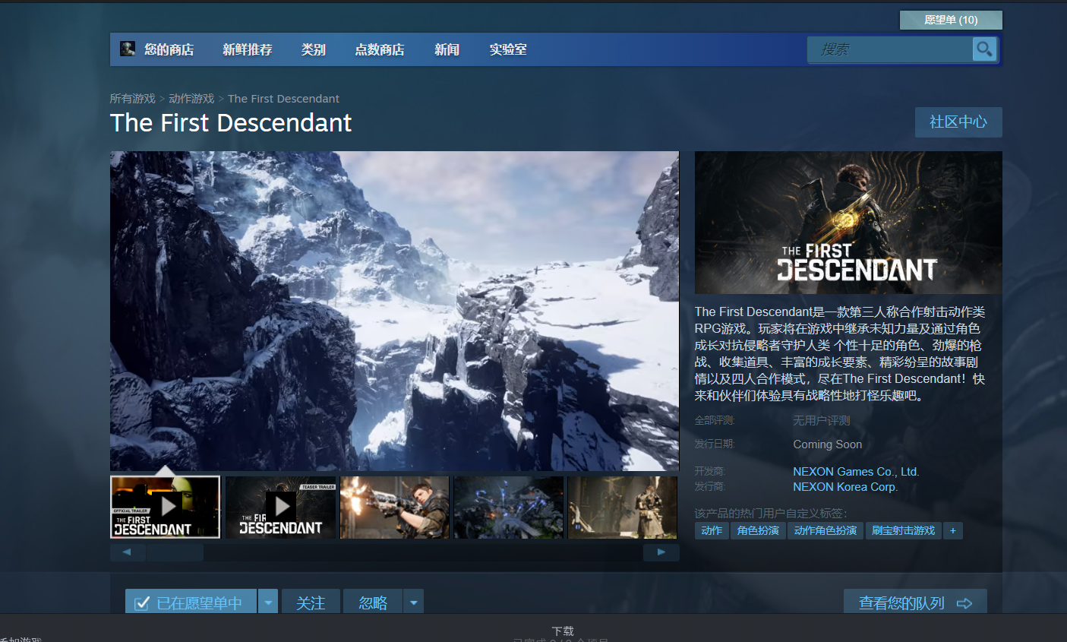This screenshot has width=1067, height=642.
Task: Open developer NEXON Games Co., Ltd. link
Action: coord(856,471)
